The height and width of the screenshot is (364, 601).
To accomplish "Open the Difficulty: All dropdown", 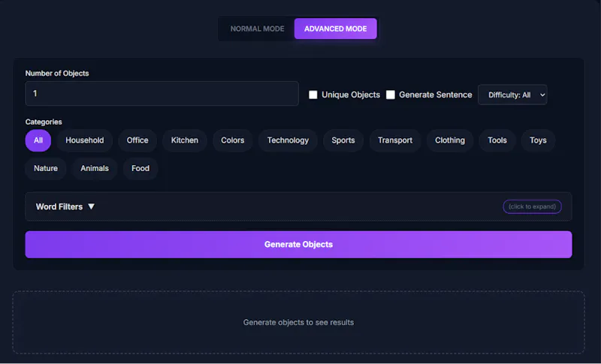I will point(512,95).
